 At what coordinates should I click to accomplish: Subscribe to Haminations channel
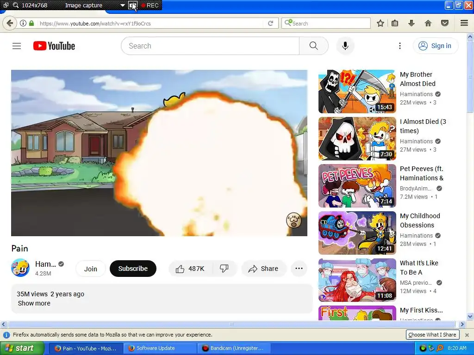click(x=133, y=269)
